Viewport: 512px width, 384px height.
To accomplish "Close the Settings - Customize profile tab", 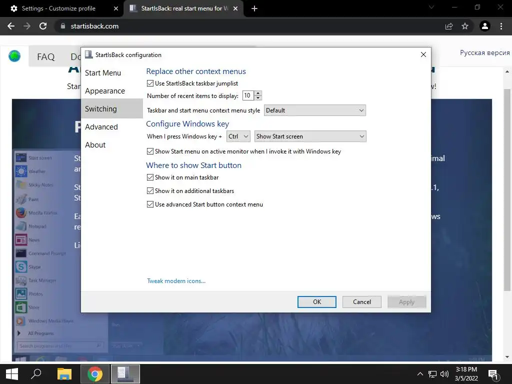I will 116,8.
